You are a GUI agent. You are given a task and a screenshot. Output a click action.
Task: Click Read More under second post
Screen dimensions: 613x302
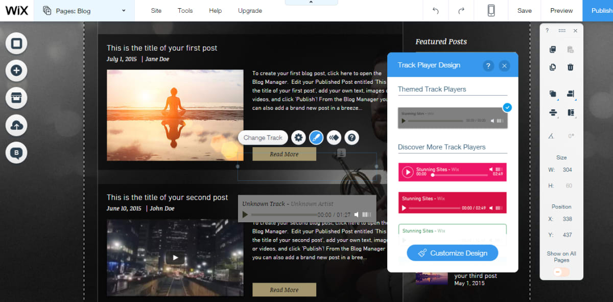point(284,290)
